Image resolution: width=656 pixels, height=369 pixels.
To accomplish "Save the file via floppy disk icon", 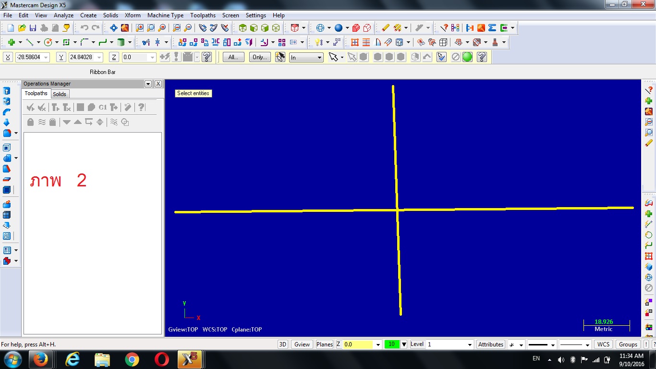I will tap(33, 28).
